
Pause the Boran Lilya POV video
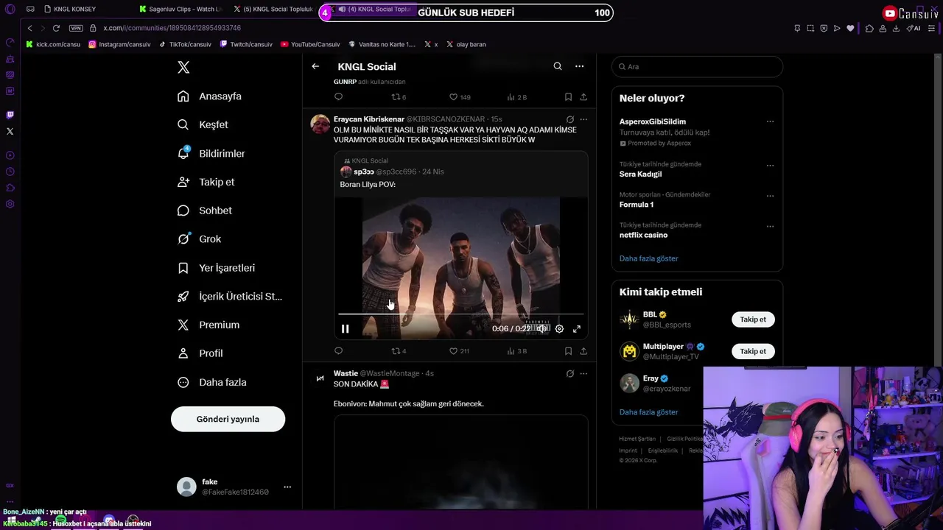click(345, 329)
